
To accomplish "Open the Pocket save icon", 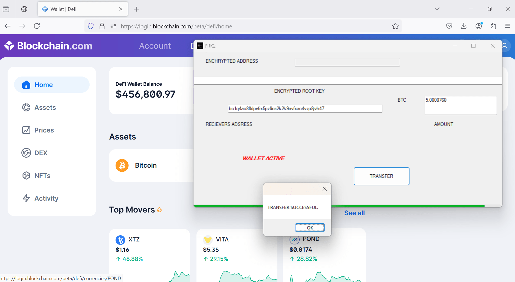I will click(449, 26).
